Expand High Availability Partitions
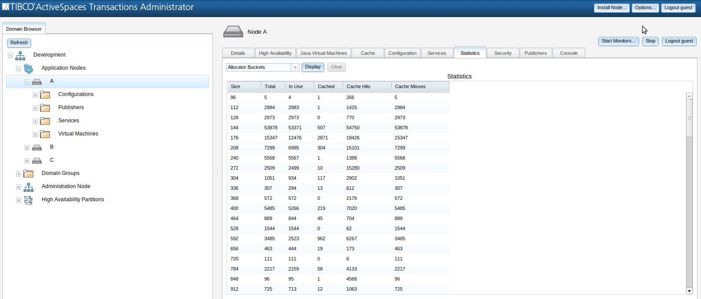The width and height of the screenshot is (701, 299). click(18, 200)
